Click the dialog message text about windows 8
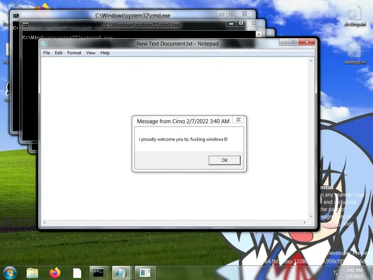This screenshot has height=280, width=373. (x=183, y=139)
